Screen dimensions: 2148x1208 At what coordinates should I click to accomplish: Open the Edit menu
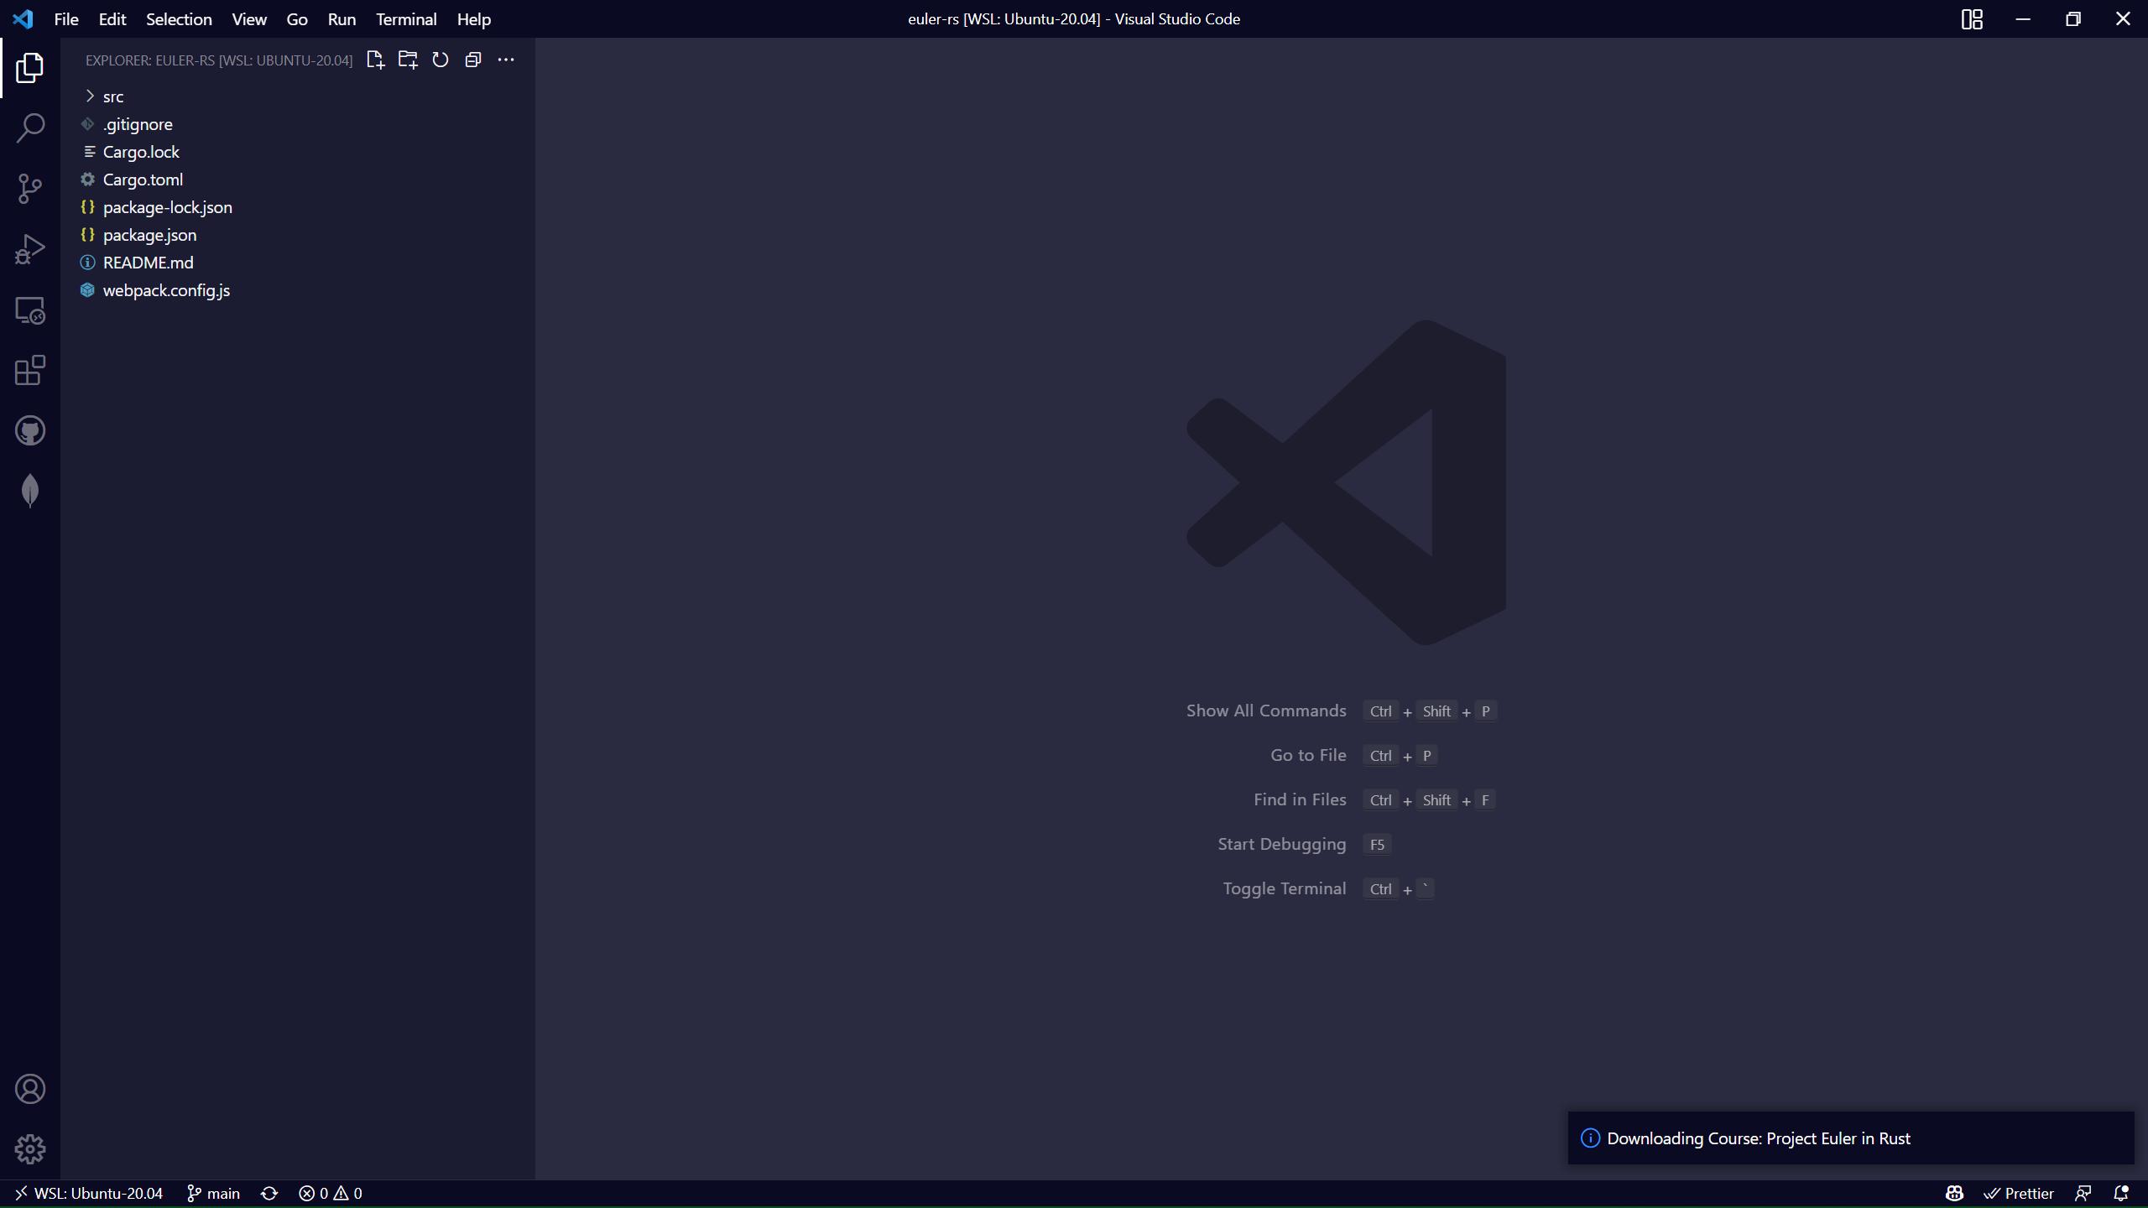coord(112,18)
